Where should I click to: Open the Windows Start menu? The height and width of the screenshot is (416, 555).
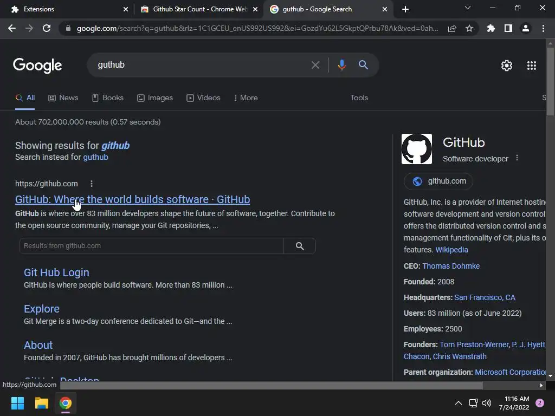coord(17,403)
